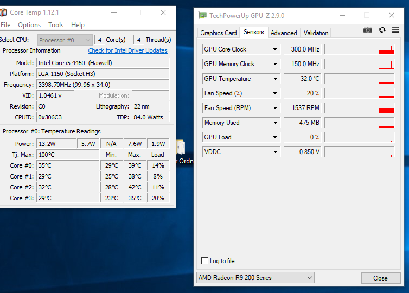This screenshot has height=293, width=409.
Task: Switch to the Validation tab
Action: pyautogui.click(x=316, y=33)
